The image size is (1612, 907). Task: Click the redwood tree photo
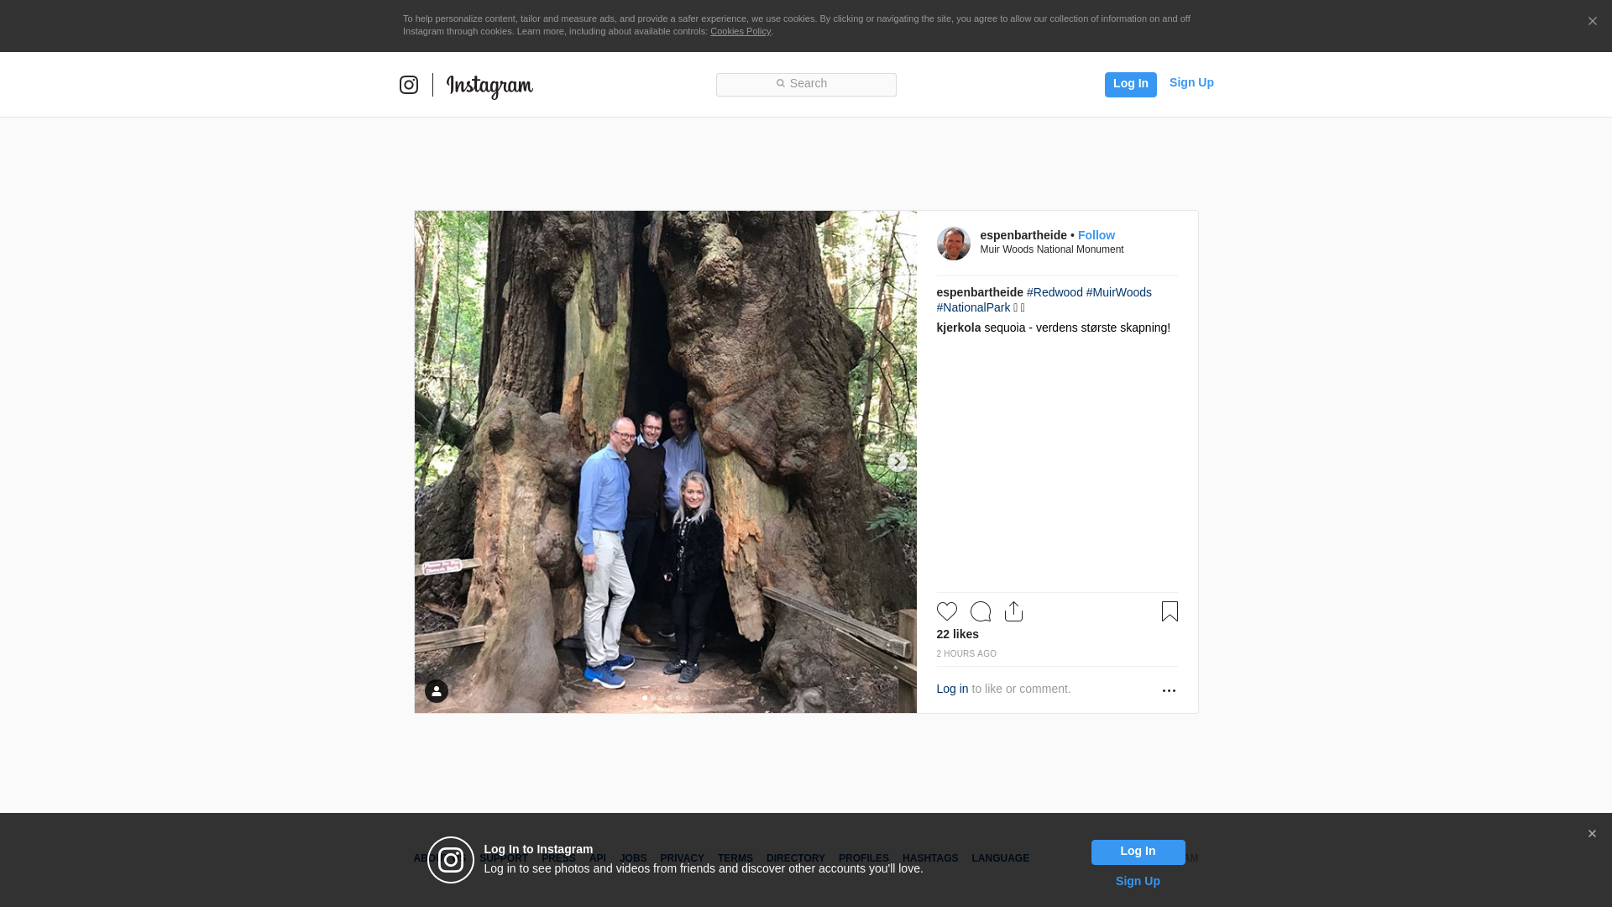(x=666, y=462)
